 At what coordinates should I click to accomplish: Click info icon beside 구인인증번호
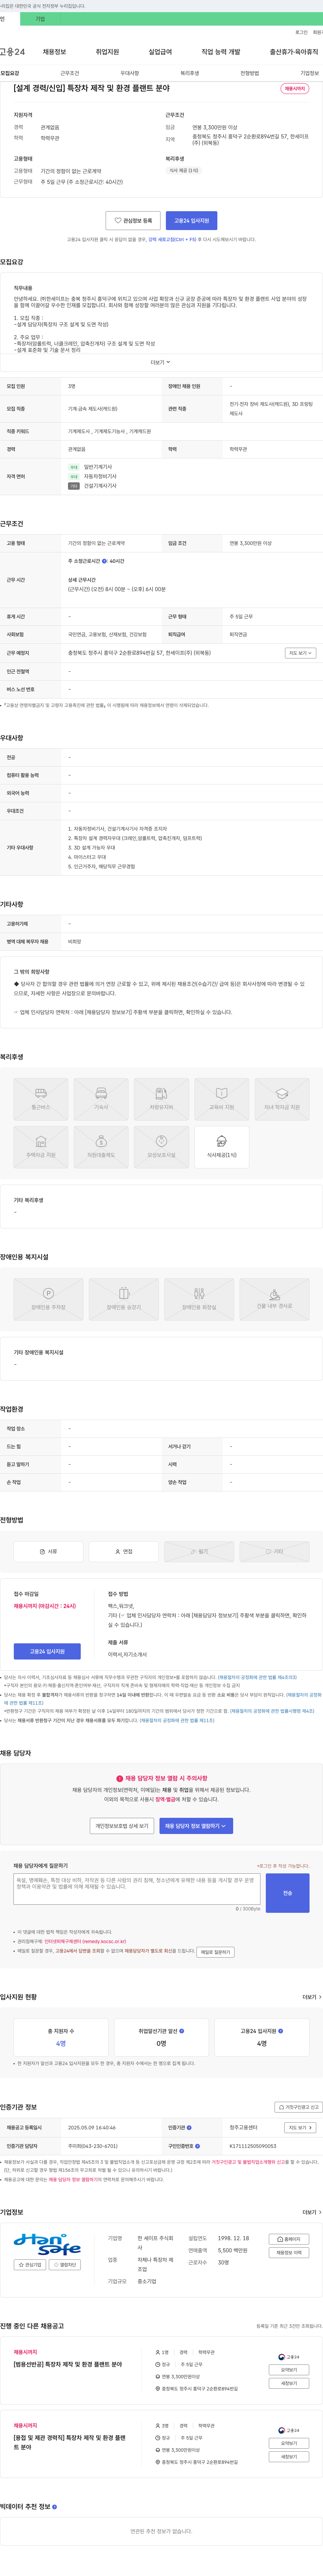pos(197,2146)
